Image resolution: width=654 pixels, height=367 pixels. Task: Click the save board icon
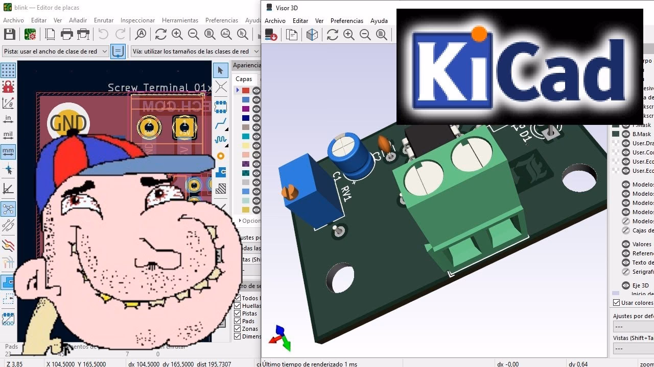click(x=9, y=34)
